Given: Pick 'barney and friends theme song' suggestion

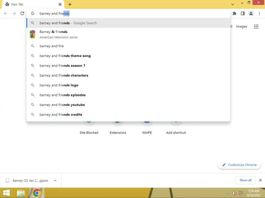Looking at the screenshot, I should 128,56.
